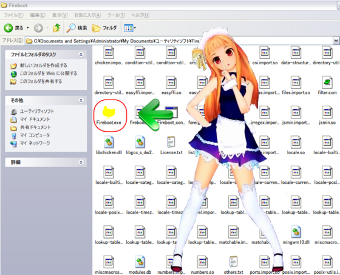Open the Search (検索) toolbar button
The width and height of the screenshot is (340, 275).
pyautogui.click(x=76, y=28)
